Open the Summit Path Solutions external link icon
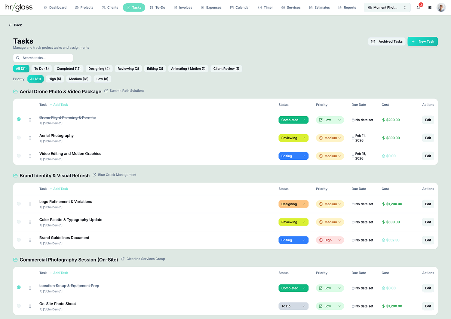This screenshot has width=451, height=319. (106, 91)
